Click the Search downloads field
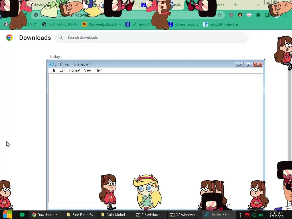292x219 pixels. tap(151, 37)
